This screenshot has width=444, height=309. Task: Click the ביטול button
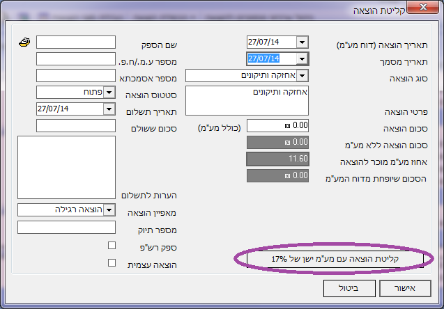[x=349, y=288]
